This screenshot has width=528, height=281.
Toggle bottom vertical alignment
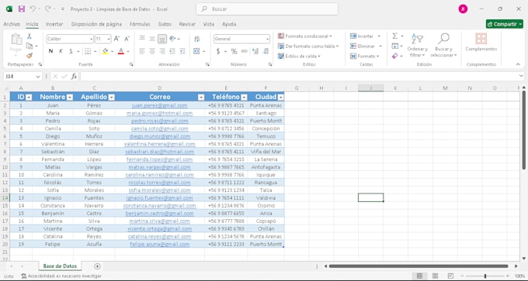click(162, 39)
